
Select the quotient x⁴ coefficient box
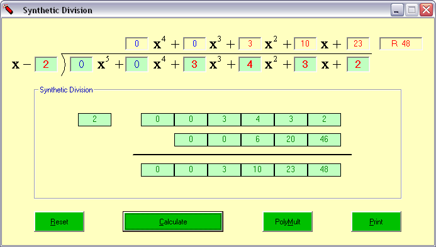point(137,43)
